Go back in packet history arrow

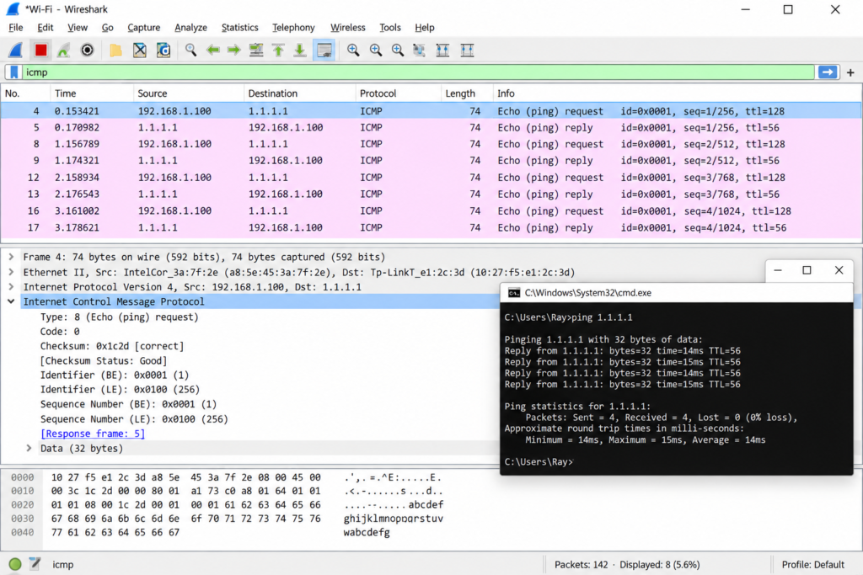pyautogui.click(x=213, y=51)
